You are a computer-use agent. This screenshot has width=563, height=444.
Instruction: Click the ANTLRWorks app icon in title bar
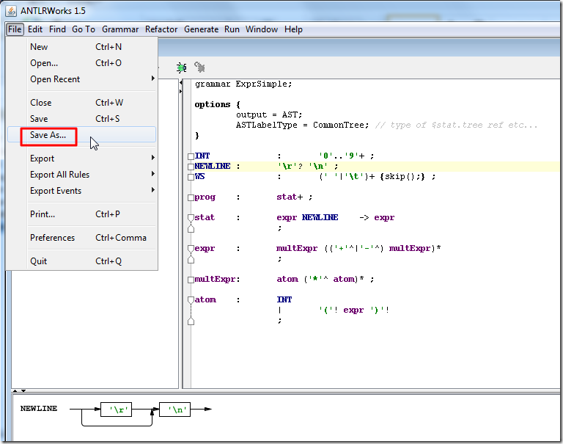click(11, 10)
